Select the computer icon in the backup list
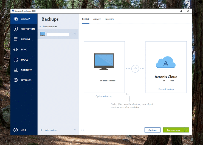This screenshot has height=145, width=203. pyautogui.click(x=43, y=34)
